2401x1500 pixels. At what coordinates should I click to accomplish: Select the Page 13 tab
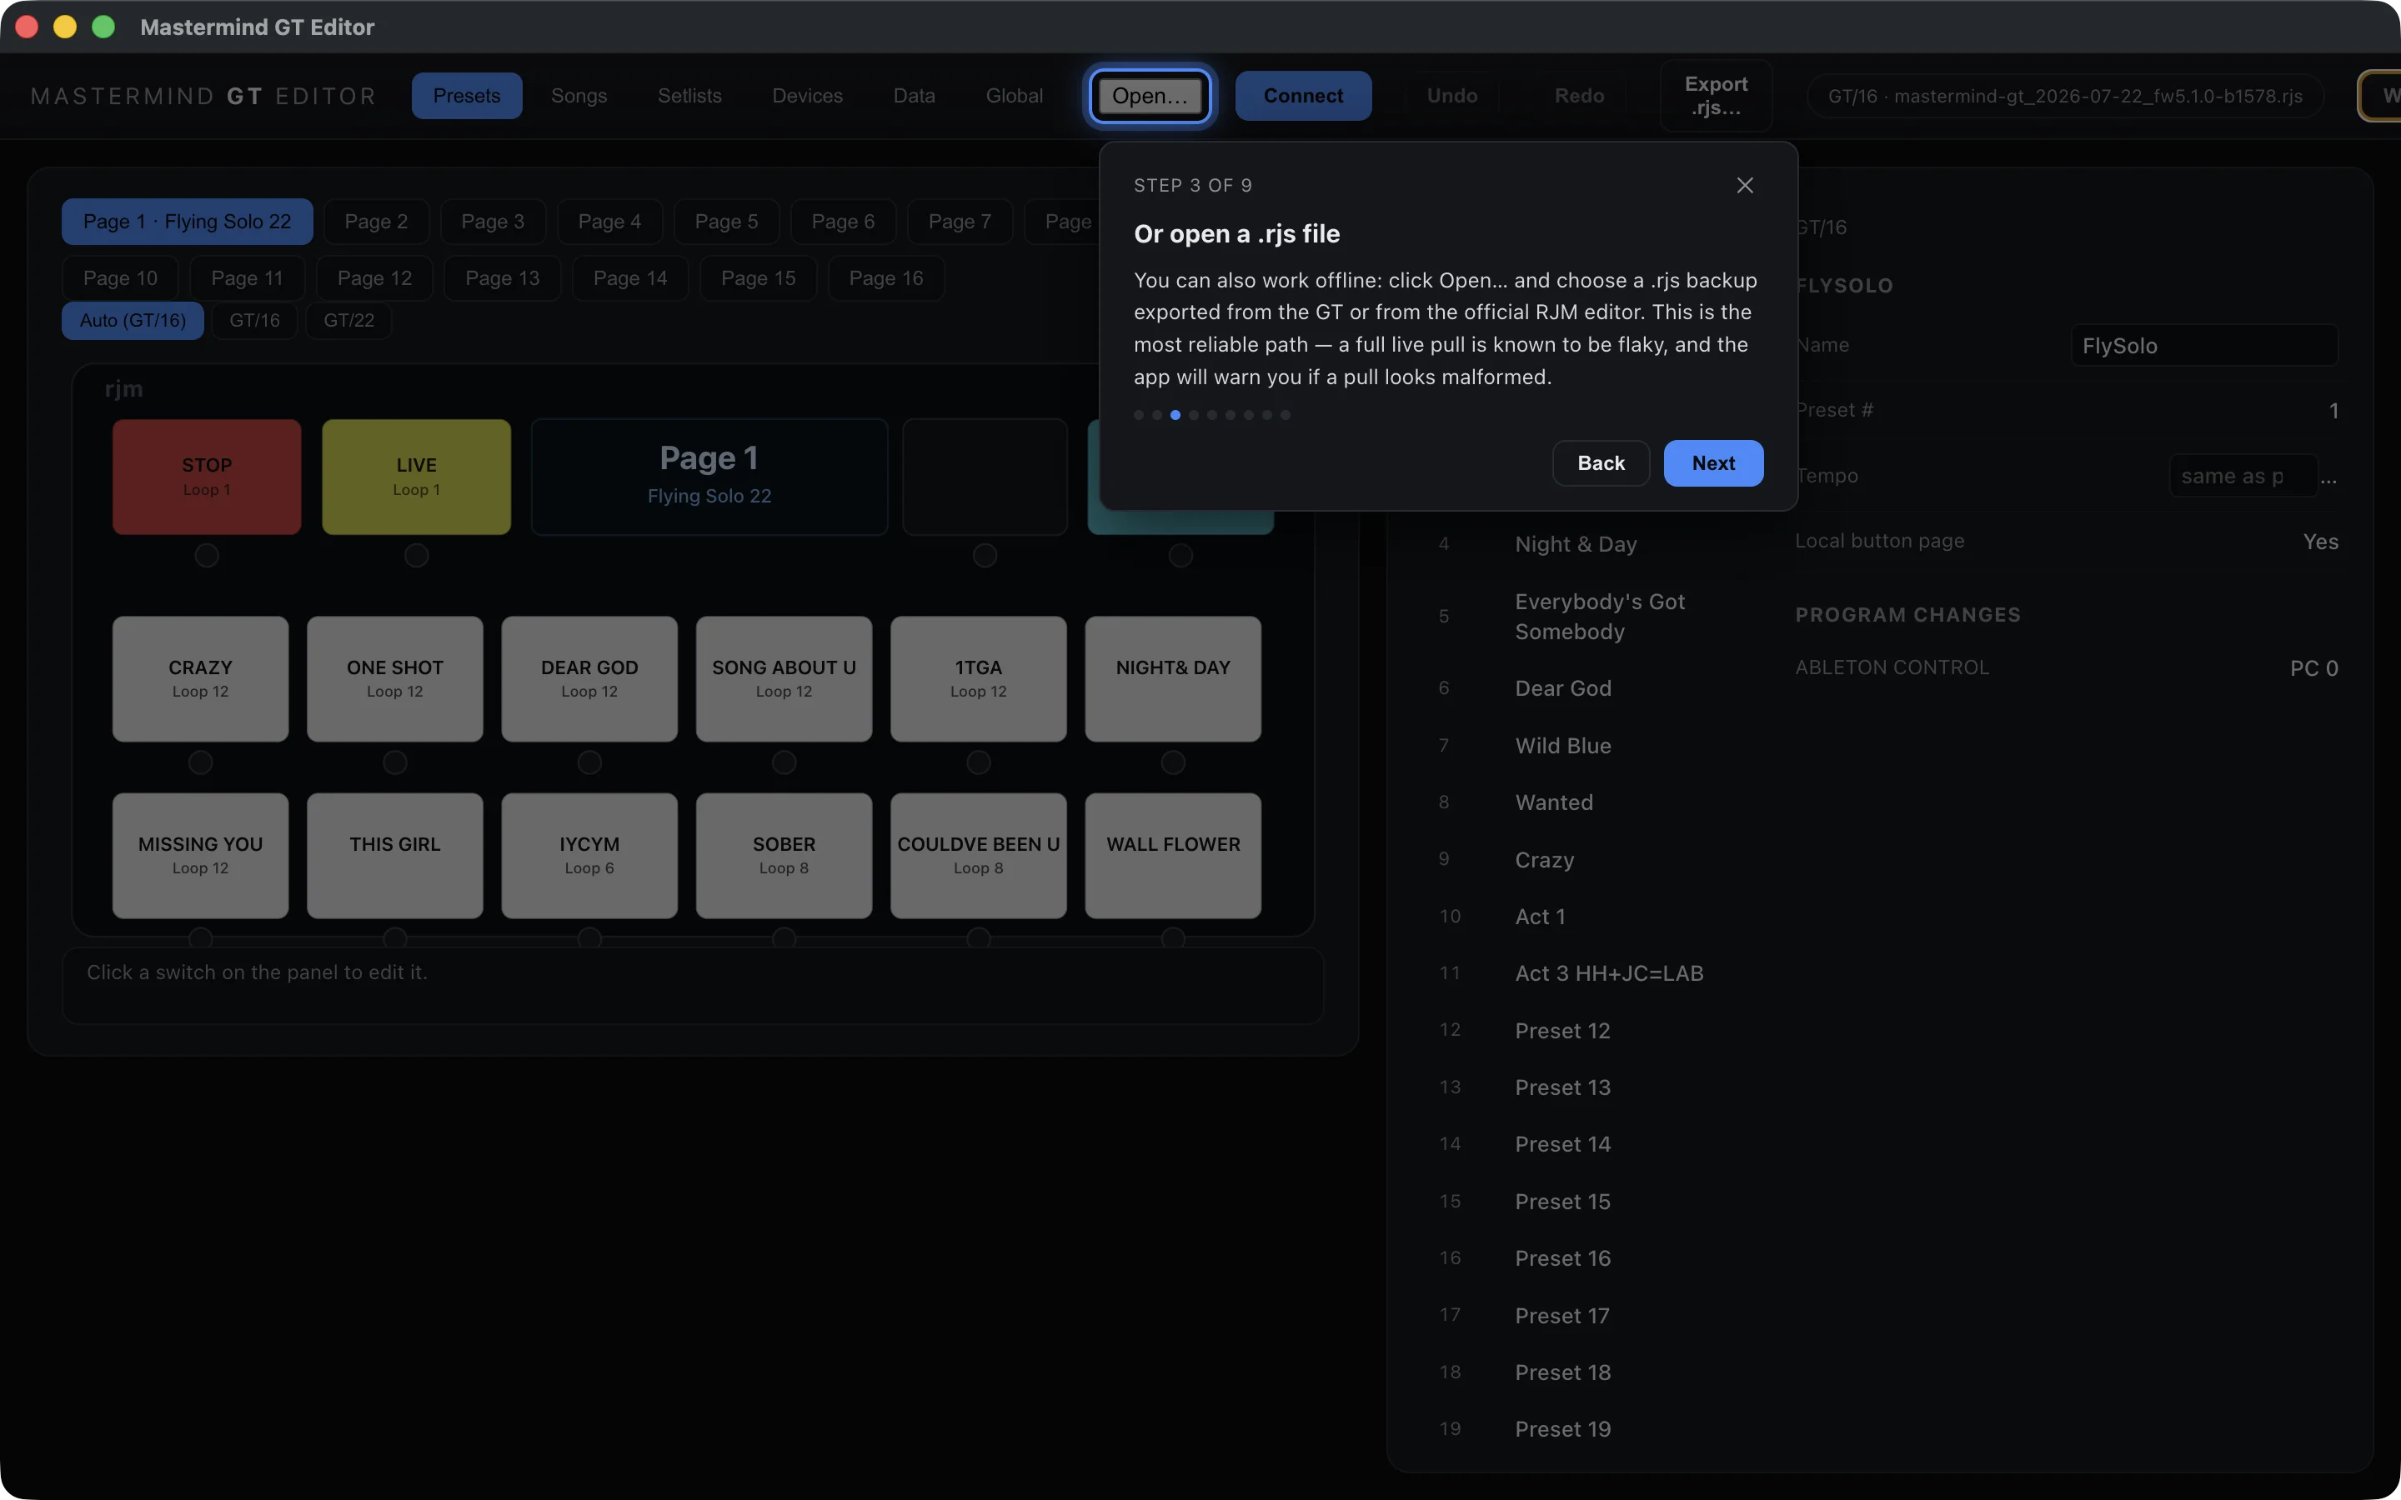pyautogui.click(x=502, y=277)
